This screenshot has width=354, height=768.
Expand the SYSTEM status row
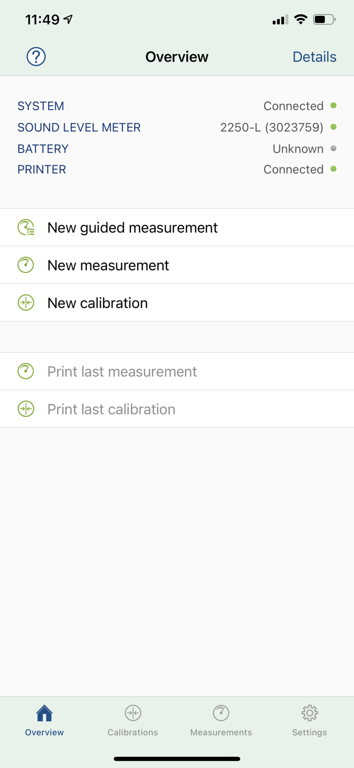177,105
